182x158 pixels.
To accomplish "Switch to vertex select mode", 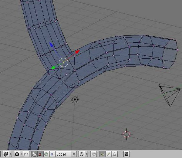I will click(x=103, y=154).
